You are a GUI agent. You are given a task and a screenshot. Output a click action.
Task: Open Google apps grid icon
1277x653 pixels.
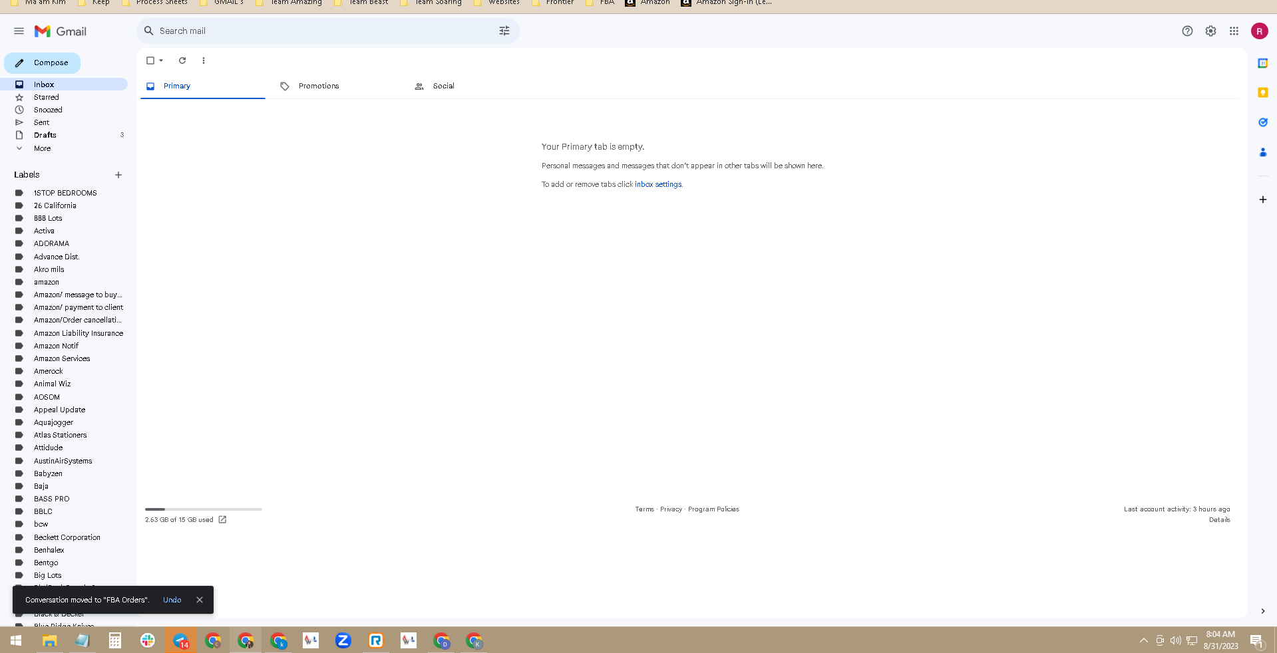(1234, 31)
